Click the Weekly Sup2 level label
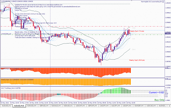 point(137,60)
